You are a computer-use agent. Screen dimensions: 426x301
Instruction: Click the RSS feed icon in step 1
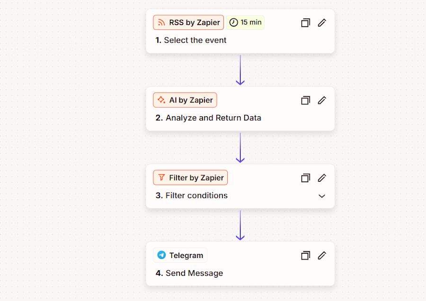click(161, 23)
